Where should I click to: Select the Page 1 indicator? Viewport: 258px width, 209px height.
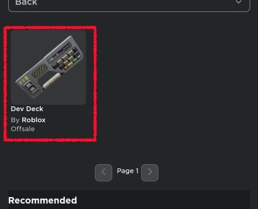coord(127,171)
